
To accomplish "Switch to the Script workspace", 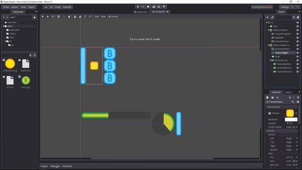I will coord(58,7).
